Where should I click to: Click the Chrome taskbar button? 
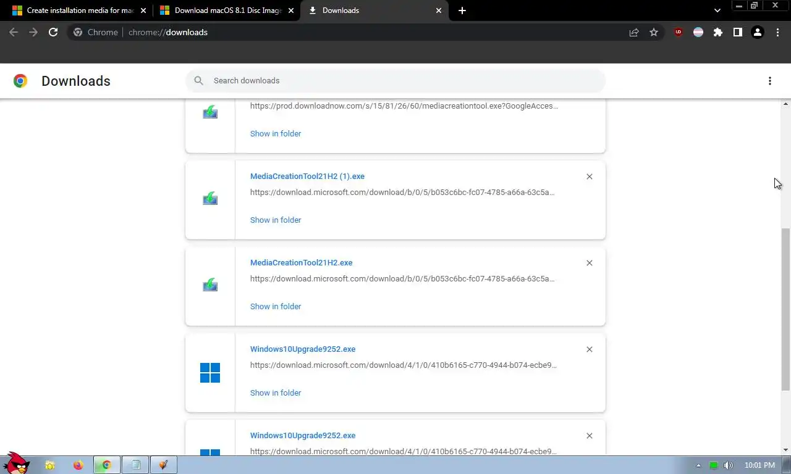pyautogui.click(x=106, y=465)
